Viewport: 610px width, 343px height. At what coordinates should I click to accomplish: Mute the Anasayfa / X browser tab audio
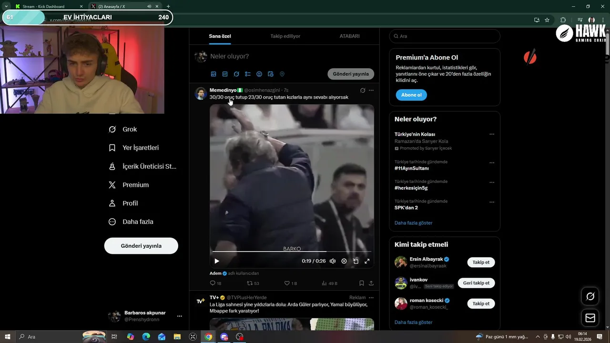(149, 7)
